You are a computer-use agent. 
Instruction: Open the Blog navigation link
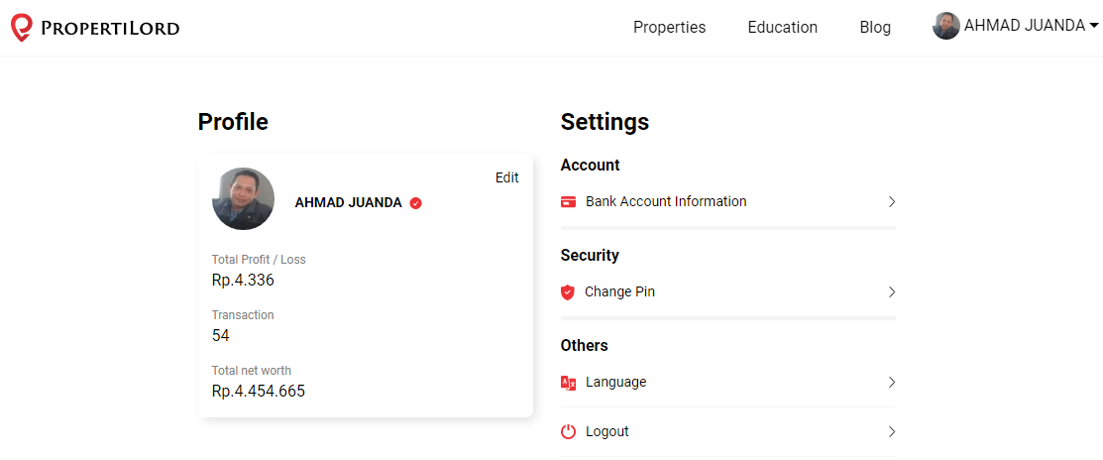click(875, 28)
